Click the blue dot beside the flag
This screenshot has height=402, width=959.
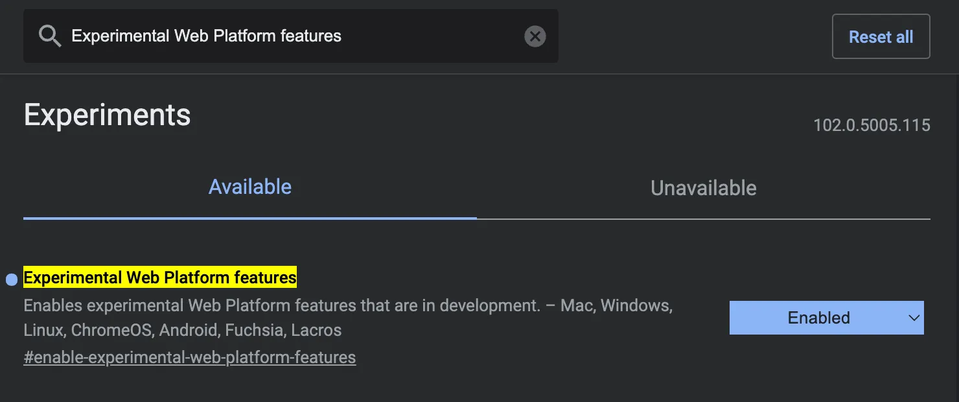[x=10, y=279]
